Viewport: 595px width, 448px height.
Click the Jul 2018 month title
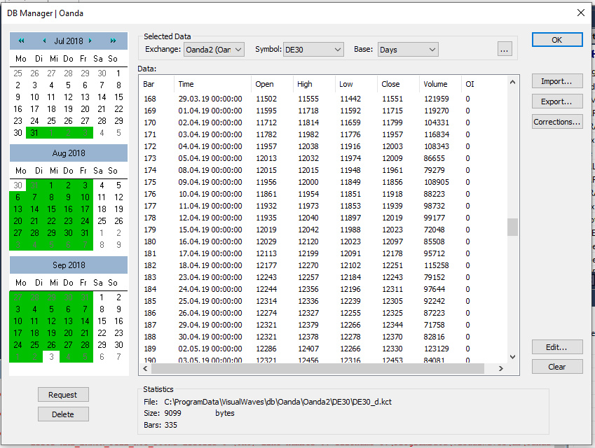69,41
